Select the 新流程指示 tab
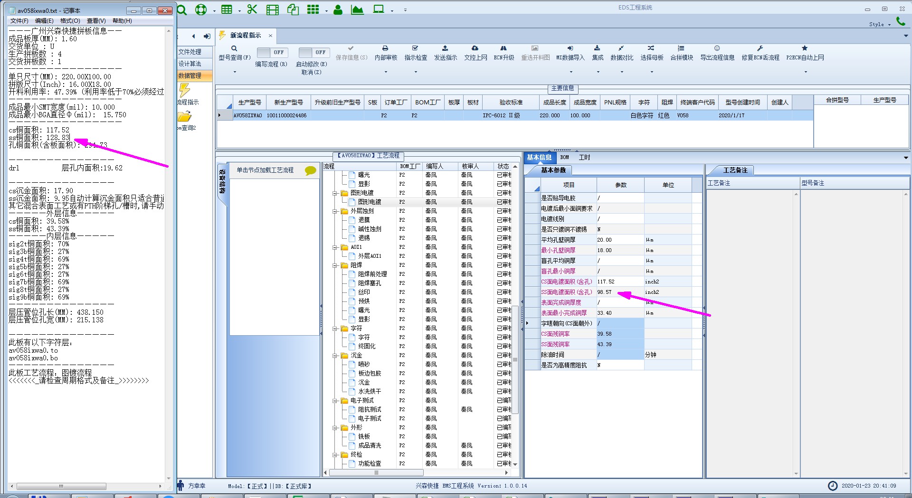The image size is (912, 498). (245, 36)
